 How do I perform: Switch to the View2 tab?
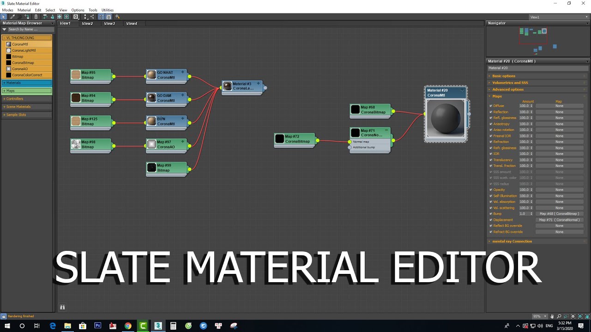tap(87, 24)
